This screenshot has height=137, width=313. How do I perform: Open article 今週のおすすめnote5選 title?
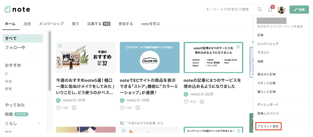point(85,86)
